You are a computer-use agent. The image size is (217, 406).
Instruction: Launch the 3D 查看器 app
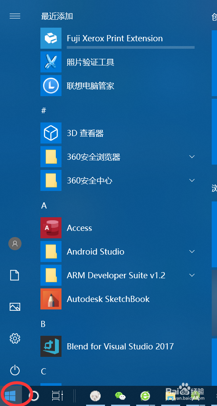click(x=117, y=133)
